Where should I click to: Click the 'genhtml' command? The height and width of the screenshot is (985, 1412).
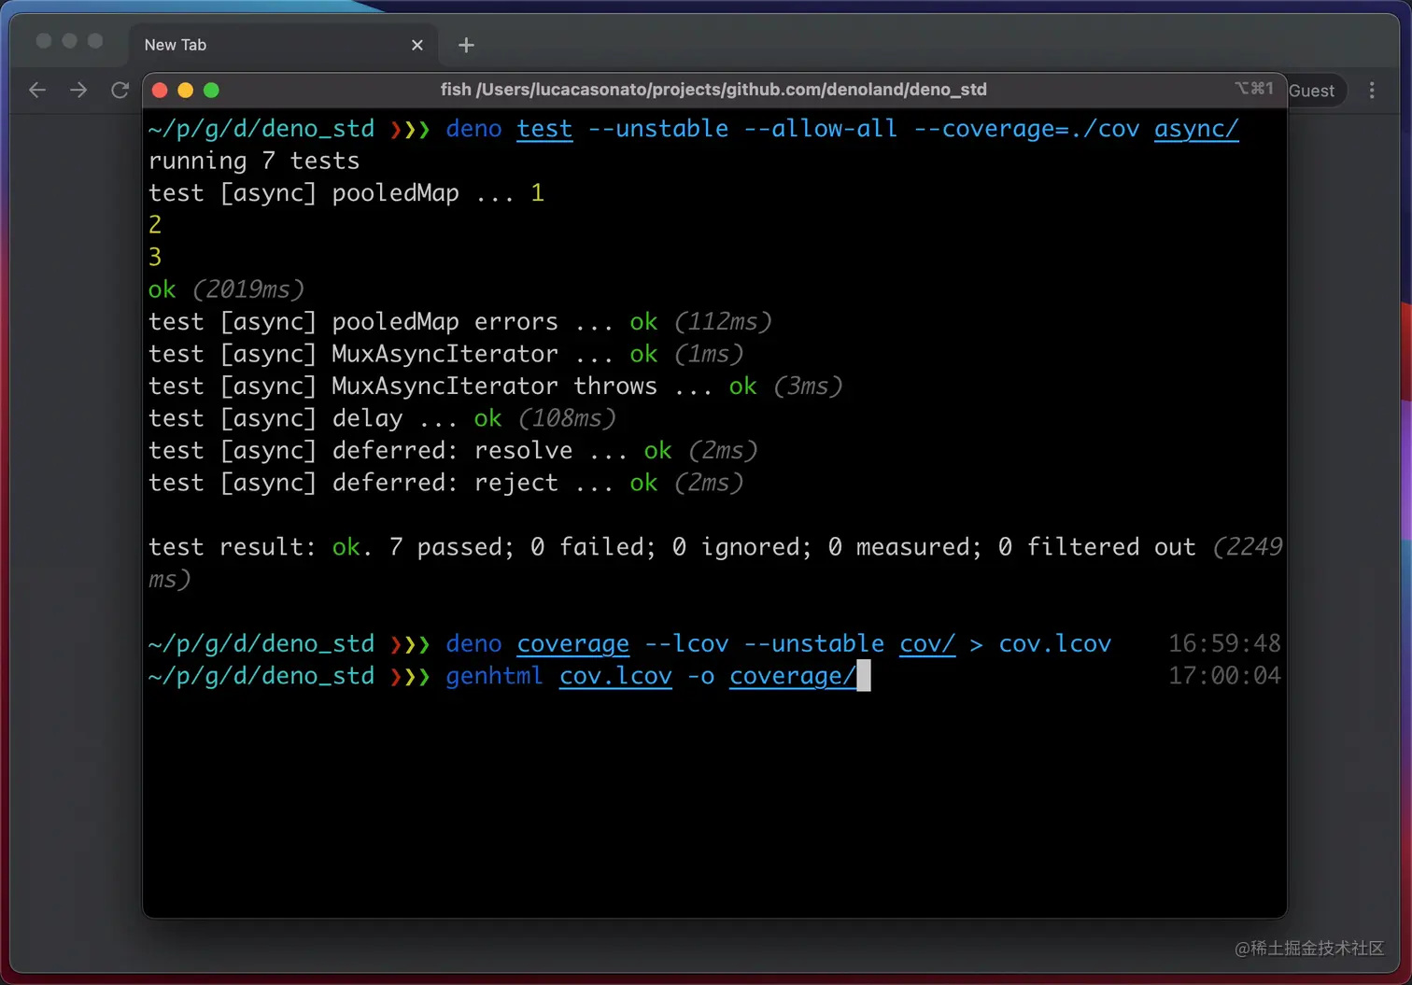495,676
